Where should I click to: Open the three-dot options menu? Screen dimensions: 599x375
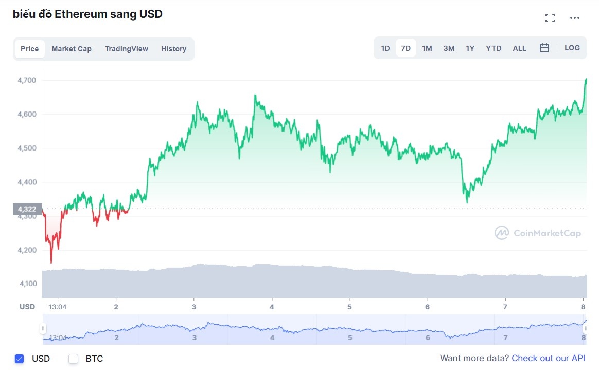[575, 18]
